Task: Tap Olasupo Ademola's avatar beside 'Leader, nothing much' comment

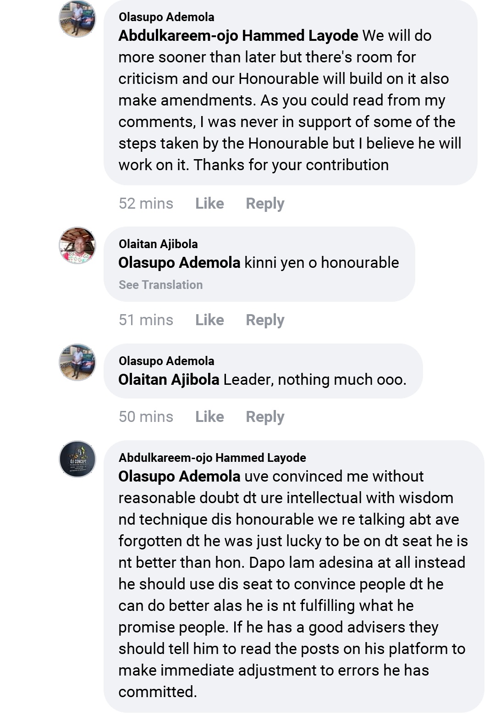Action: coord(77,362)
